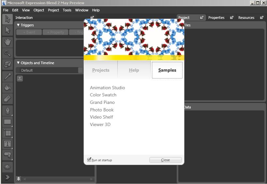267x184 pixels.
Task: Pop out the Interaction panel
Action: coord(92,17)
